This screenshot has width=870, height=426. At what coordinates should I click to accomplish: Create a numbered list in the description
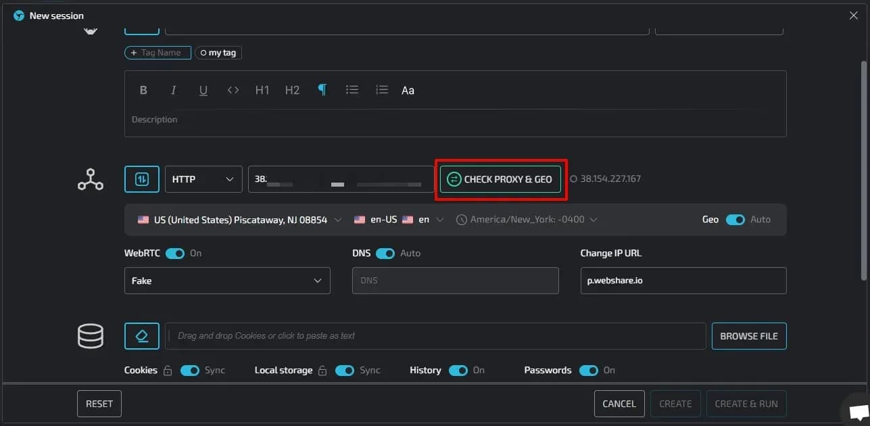click(x=381, y=89)
